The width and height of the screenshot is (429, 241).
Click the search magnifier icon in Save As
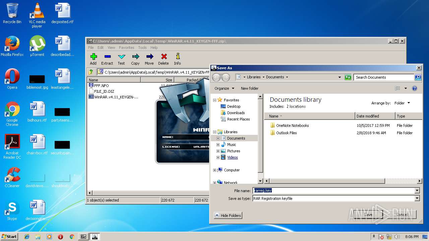click(x=418, y=77)
